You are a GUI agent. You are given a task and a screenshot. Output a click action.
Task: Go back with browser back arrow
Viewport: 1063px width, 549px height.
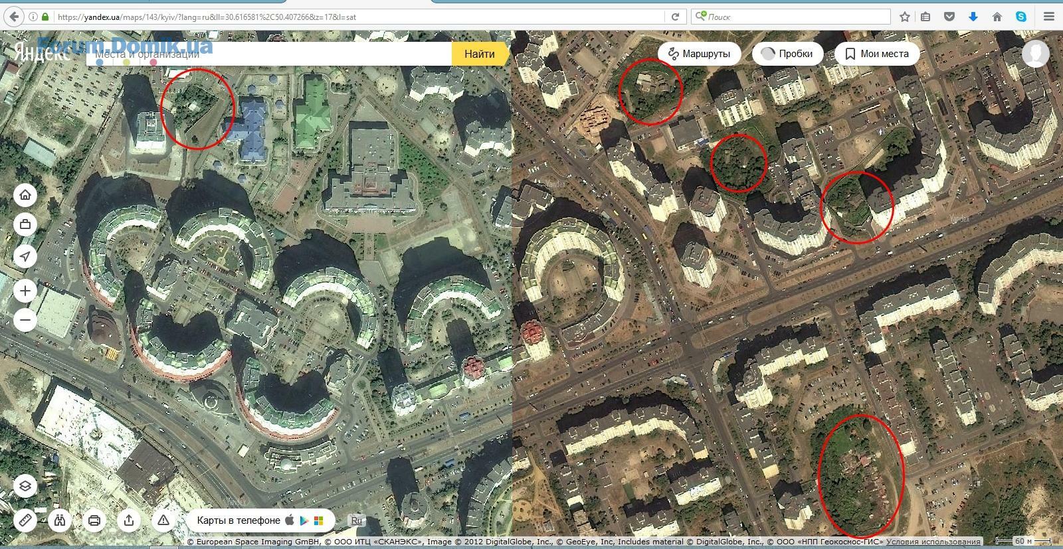15,17
